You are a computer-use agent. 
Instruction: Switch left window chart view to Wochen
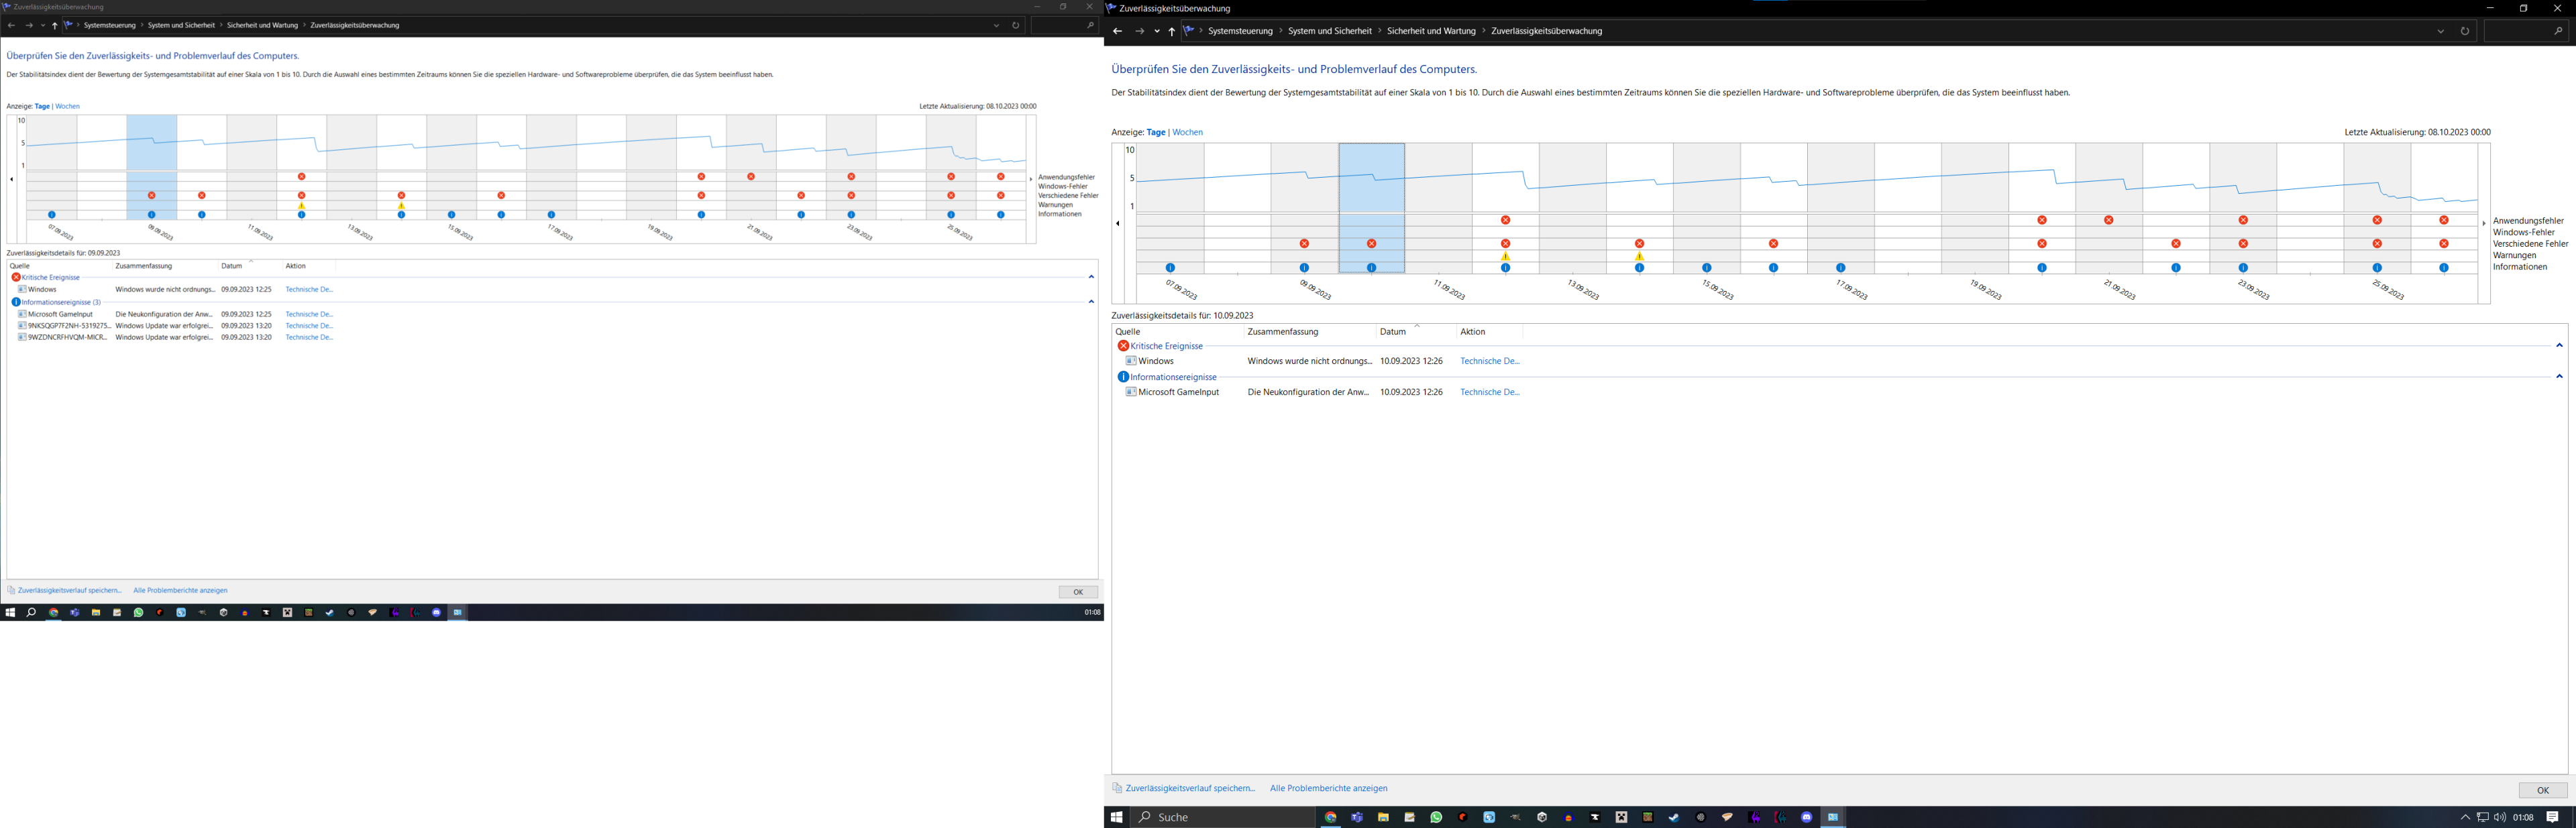click(x=67, y=106)
